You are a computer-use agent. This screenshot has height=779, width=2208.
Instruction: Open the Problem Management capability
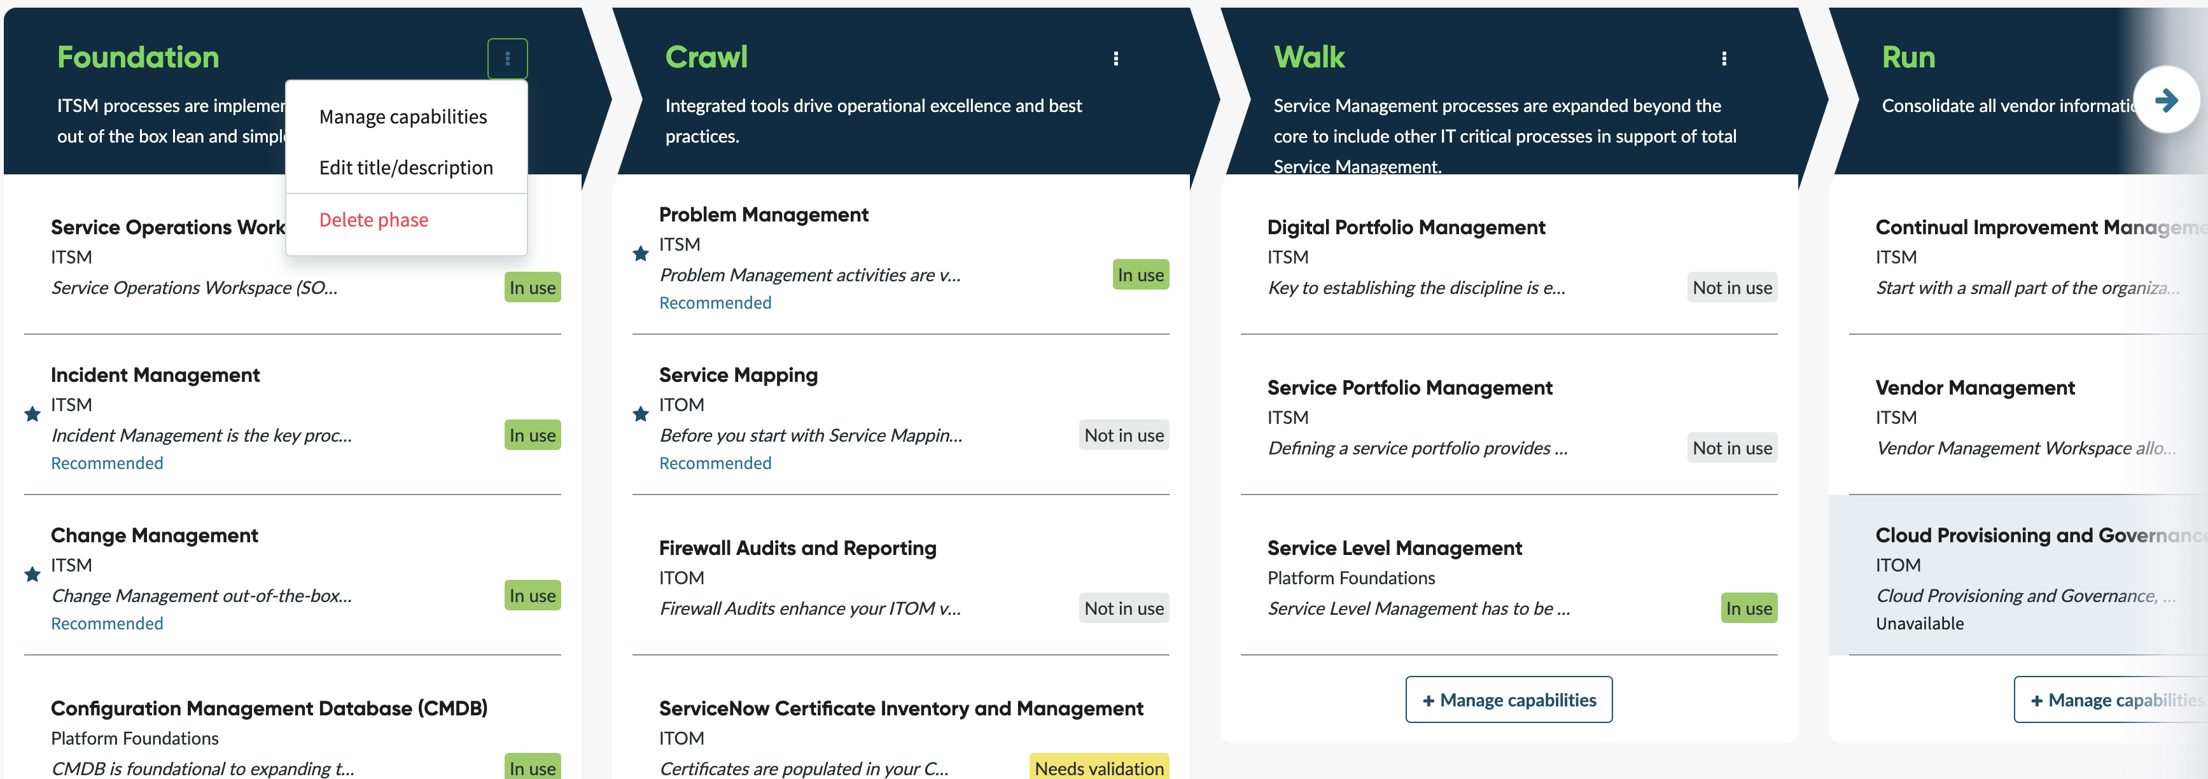click(764, 215)
